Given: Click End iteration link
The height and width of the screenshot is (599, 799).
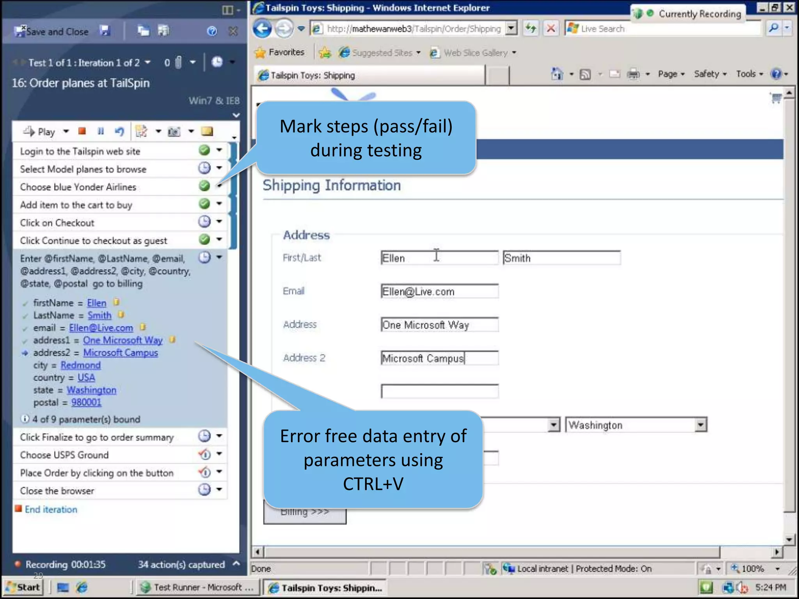Looking at the screenshot, I should tap(51, 509).
